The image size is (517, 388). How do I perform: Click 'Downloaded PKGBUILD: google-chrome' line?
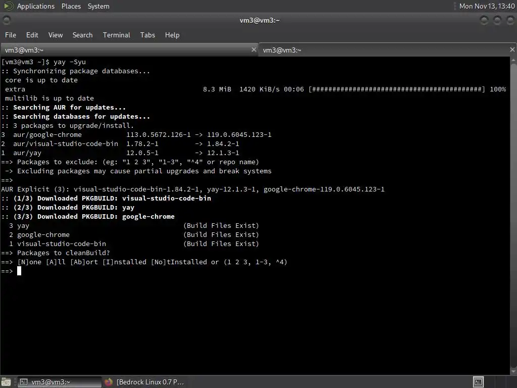coord(88,216)
